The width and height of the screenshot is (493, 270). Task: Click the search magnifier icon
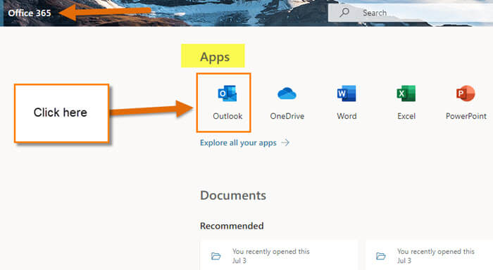pyautogui.click(x=344, y=13)
